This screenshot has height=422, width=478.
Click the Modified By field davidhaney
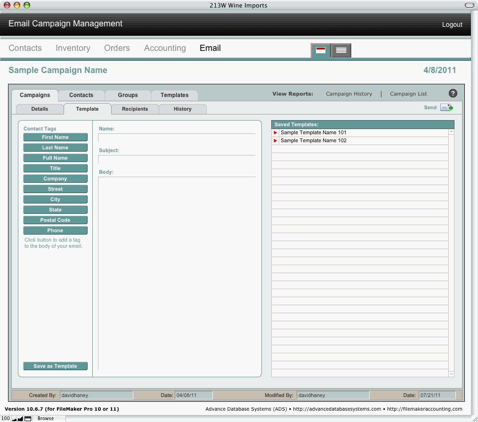pyautogui.click(x=333, y=395)
